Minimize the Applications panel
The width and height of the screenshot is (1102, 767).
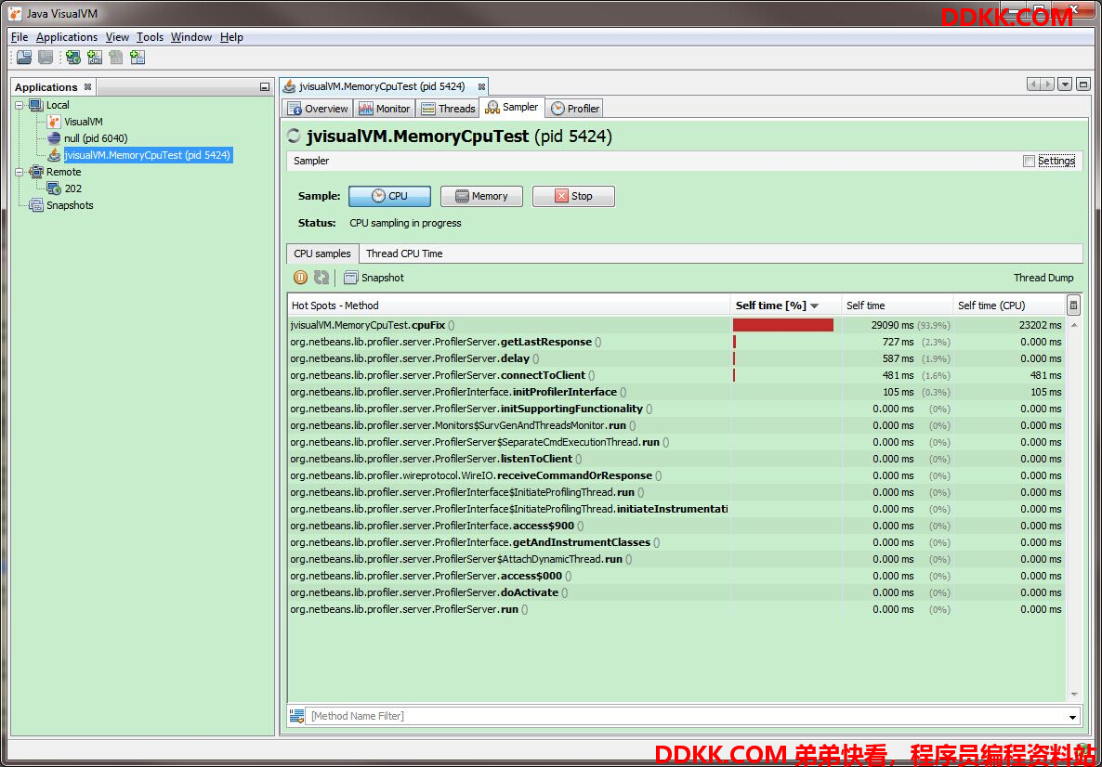tap(264, 87)
